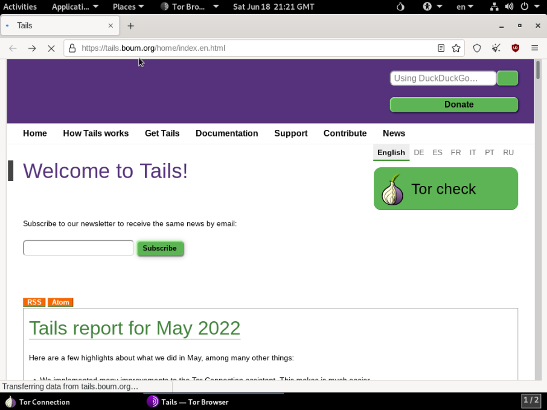
Task: Click the page vertical scrollbar thumb
Action: click(538, 70)
